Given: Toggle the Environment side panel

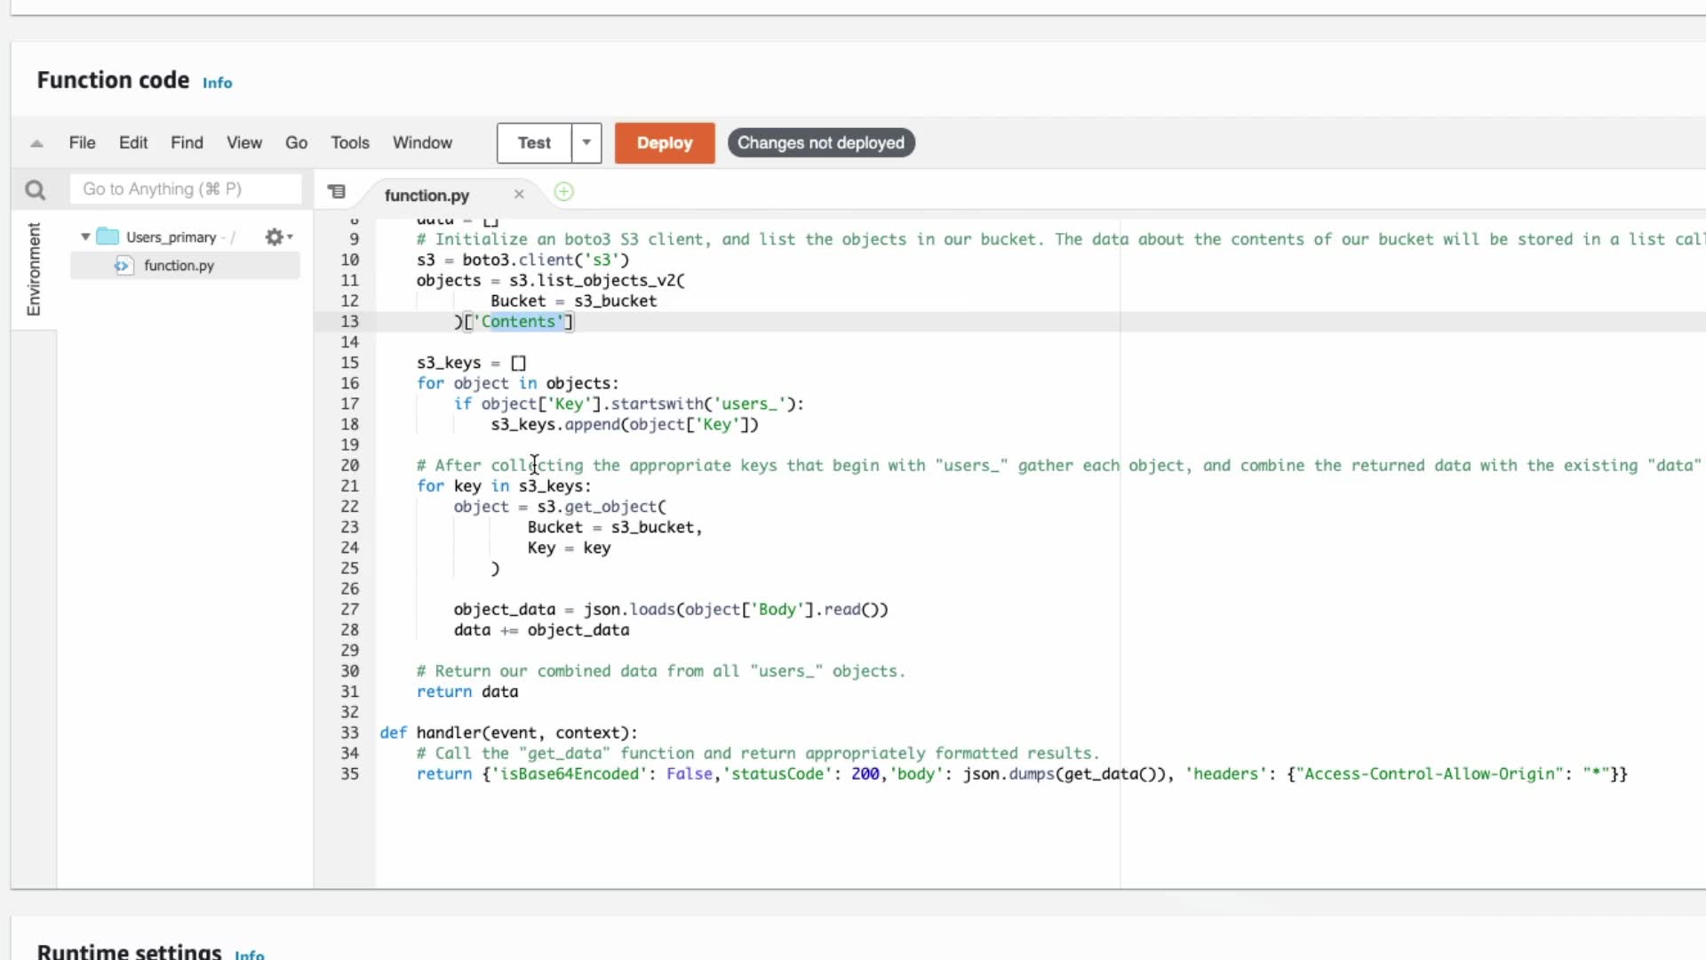Looking at the screenshot, I should point(34,268).
